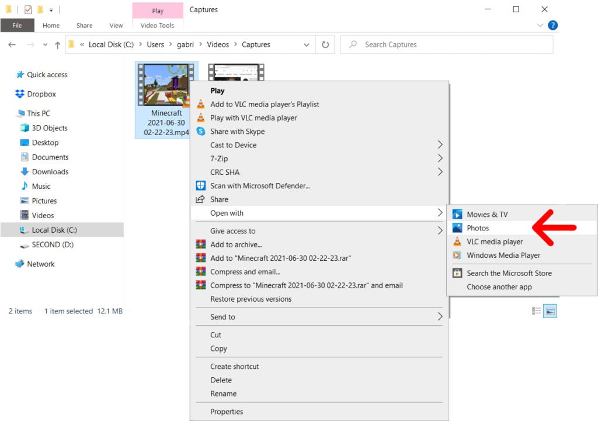Click Search the Microsoft Store entry
The width and height of the screenshot is (598, 421).
point(521,273)
